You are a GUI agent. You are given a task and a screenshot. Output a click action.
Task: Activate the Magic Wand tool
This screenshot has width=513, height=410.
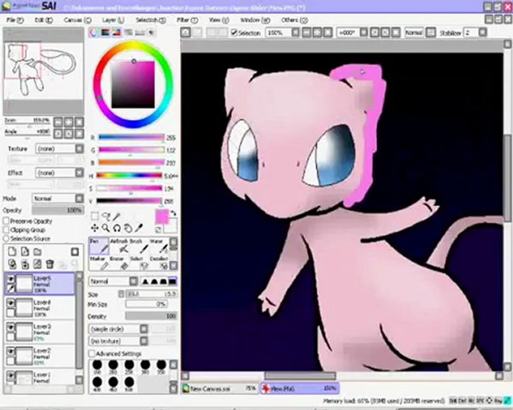coord(117,216)
